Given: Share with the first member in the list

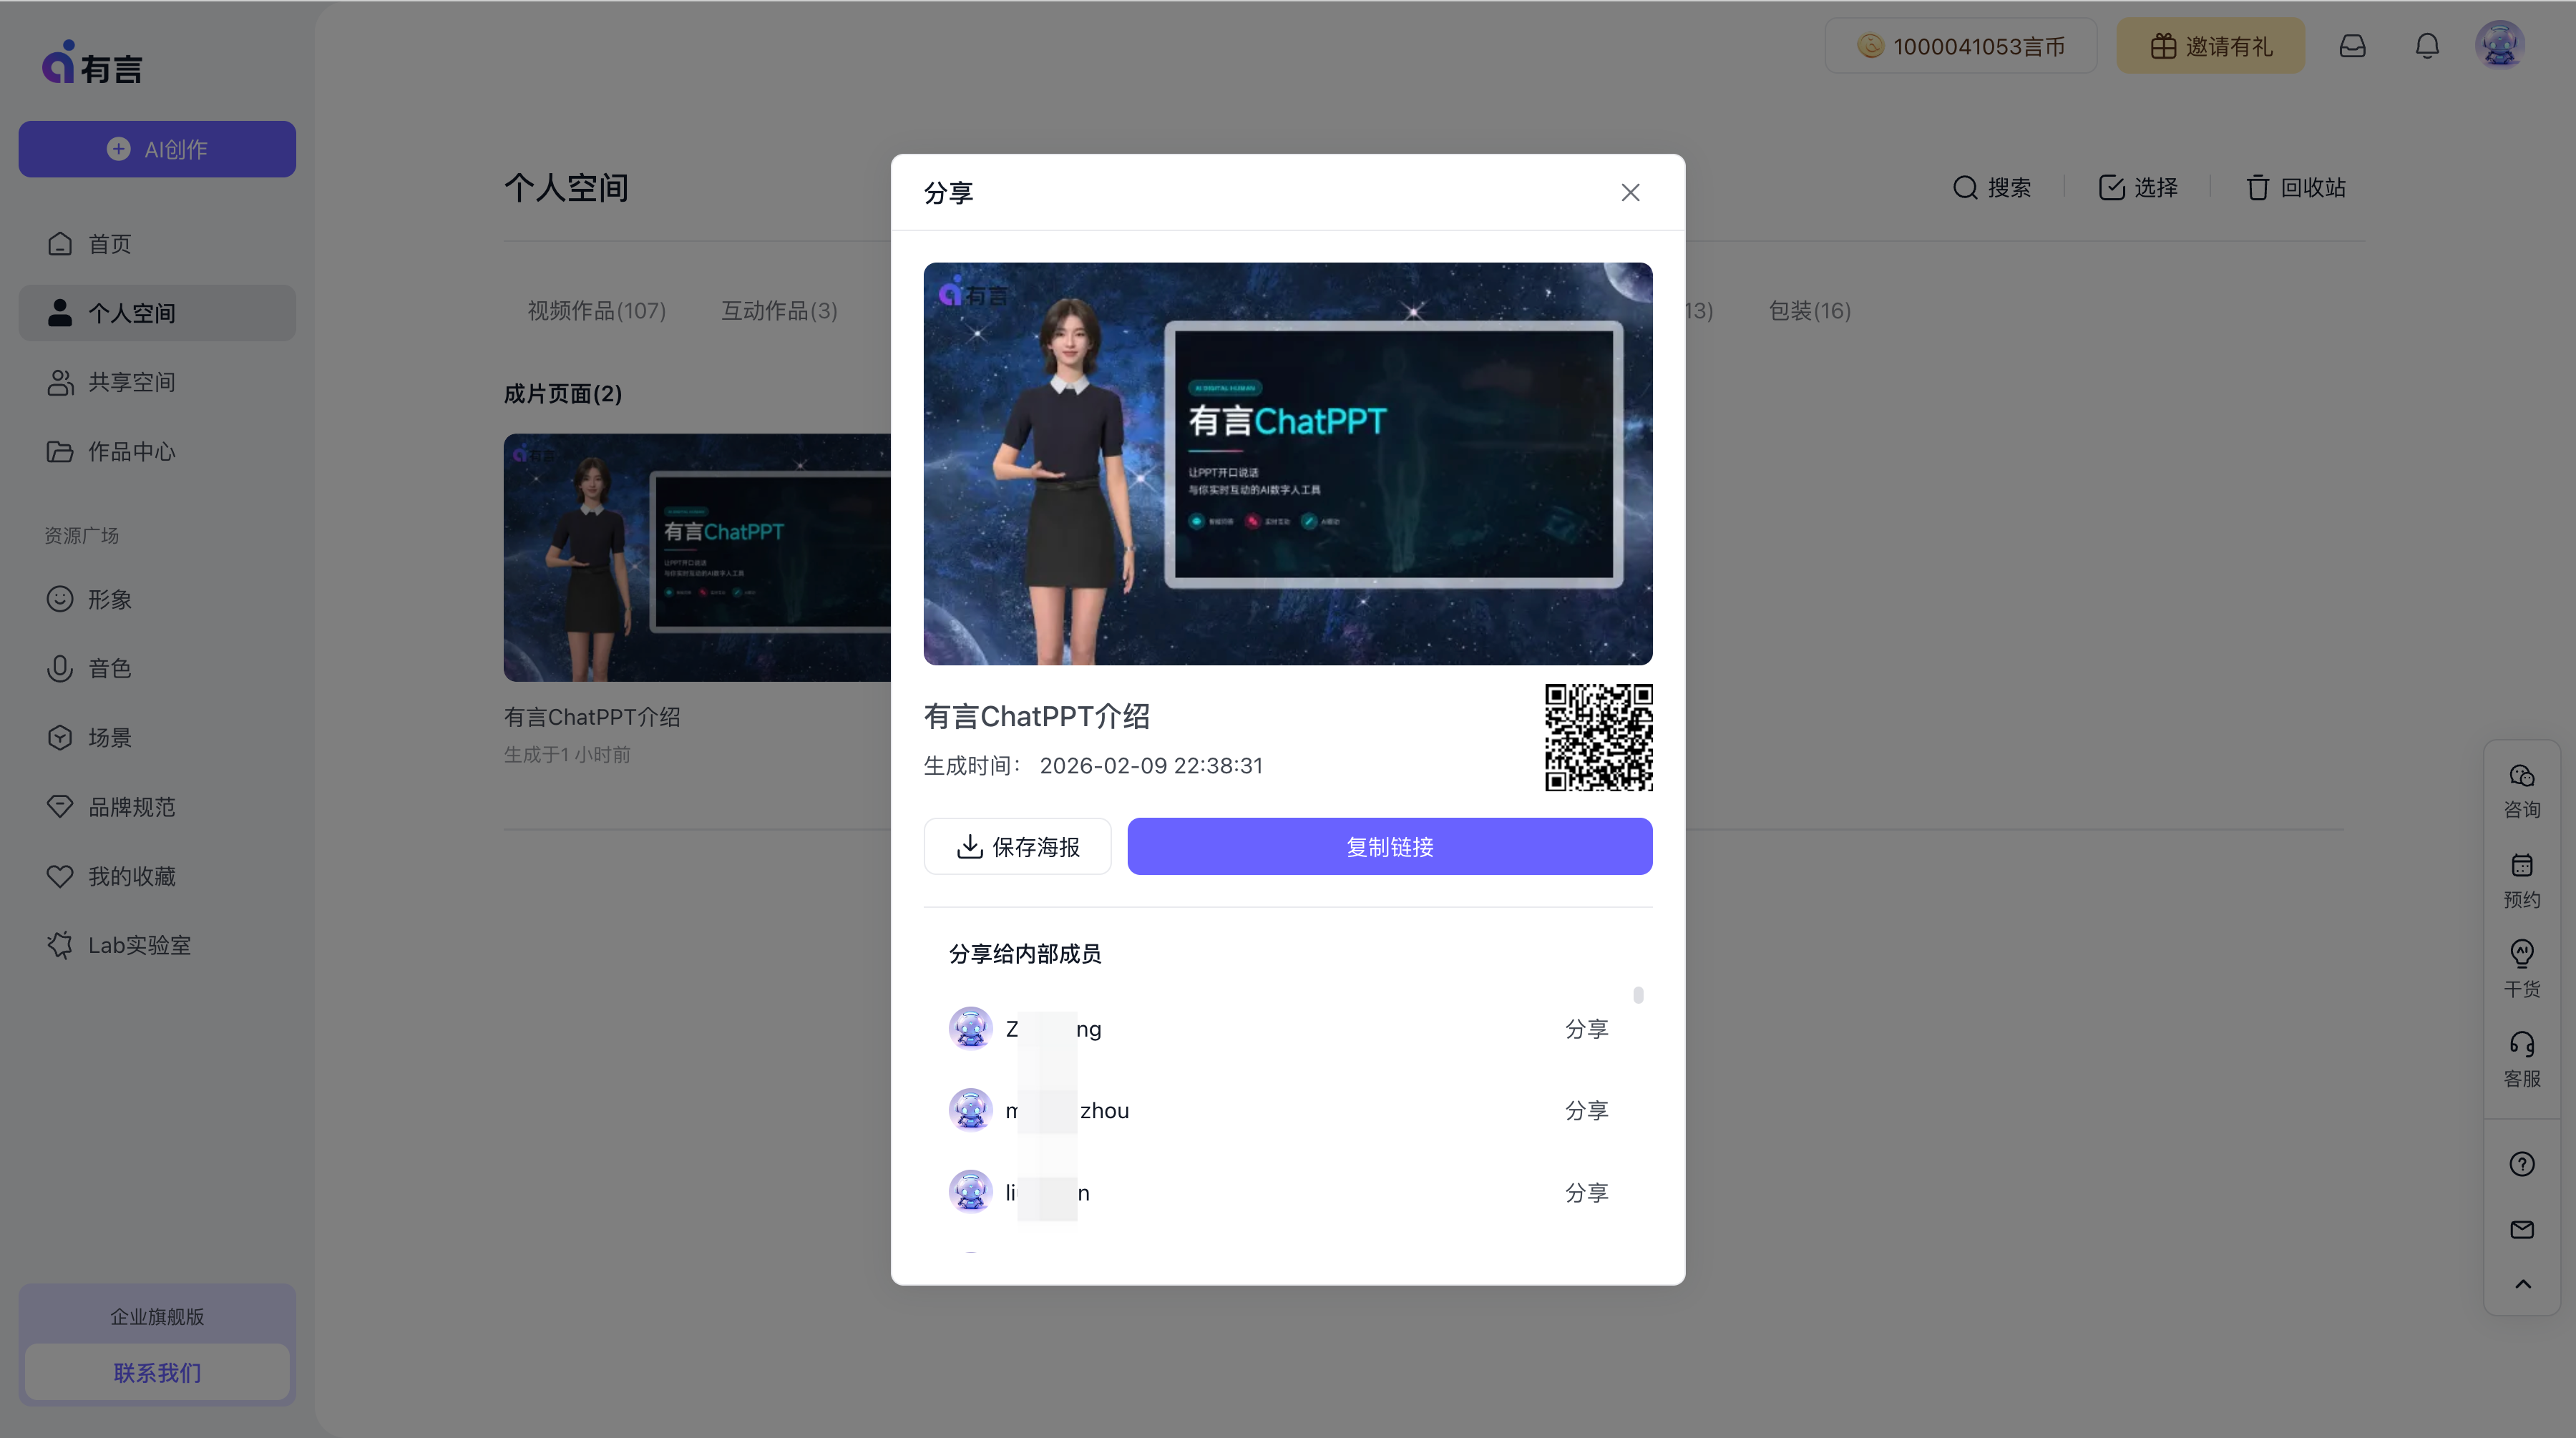Looking at the screenshot, I should 1586,1029.
